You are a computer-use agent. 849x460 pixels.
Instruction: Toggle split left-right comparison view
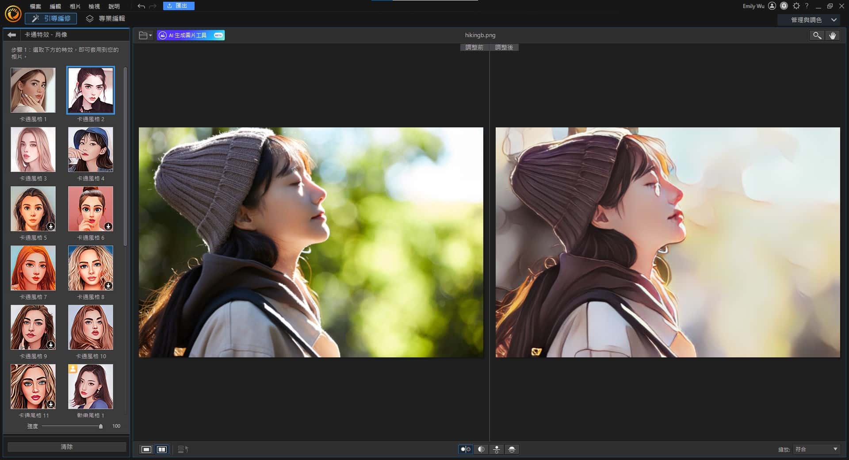[481, 449]
